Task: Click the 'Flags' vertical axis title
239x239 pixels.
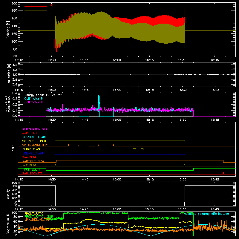Action: coord(12,149)
